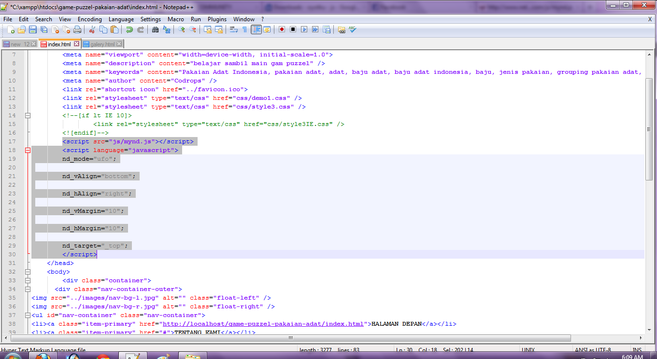This screenshot has height=359, width=657.
Task: Click the Open file toolbar icon
Action: tap(22, 29)
